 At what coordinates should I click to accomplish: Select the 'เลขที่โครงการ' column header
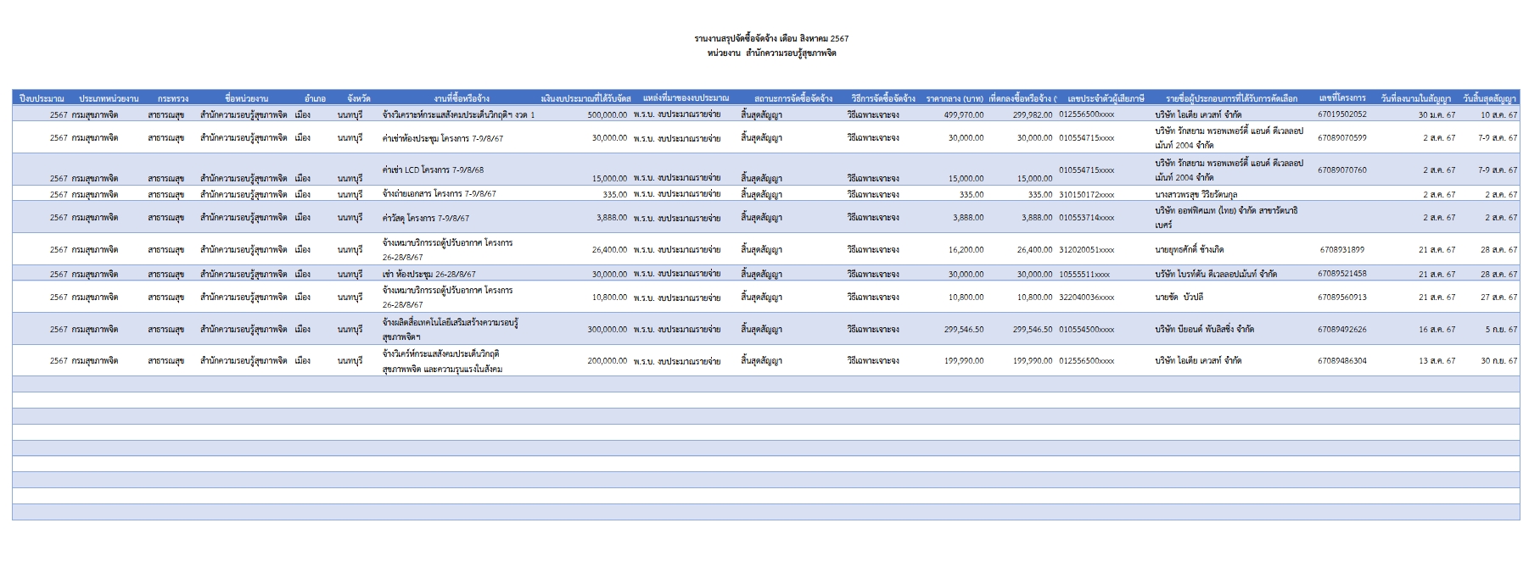[x=1342, y=98]
